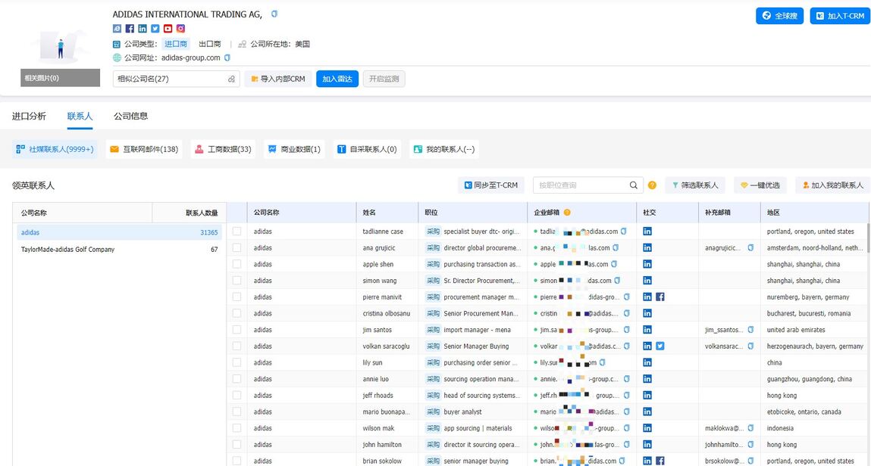Click the magnifier icon in position search
Screen dimensions: 871x466
(633, 185)
